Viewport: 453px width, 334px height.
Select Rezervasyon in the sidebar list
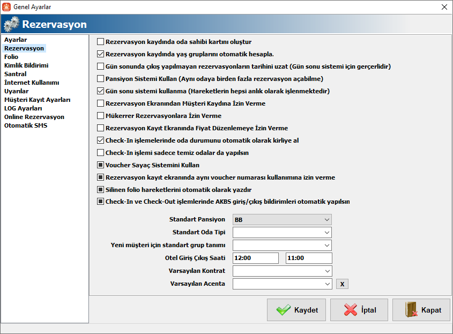pos(24,48)
